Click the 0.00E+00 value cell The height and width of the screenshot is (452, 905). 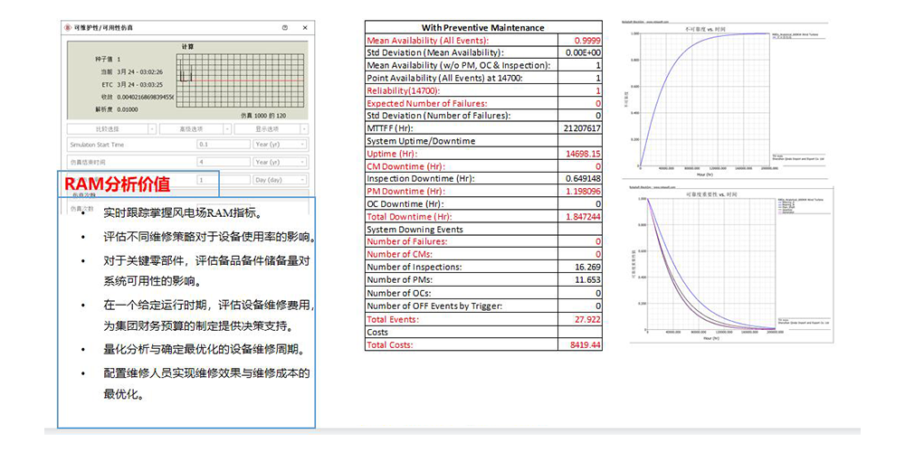580,53
